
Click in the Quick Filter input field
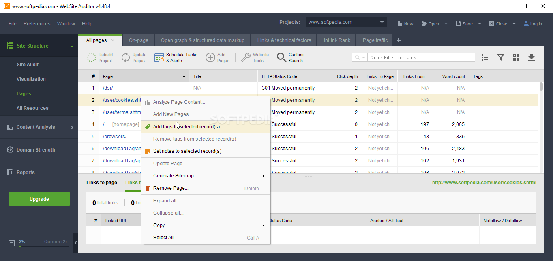(x=421, y=57)
